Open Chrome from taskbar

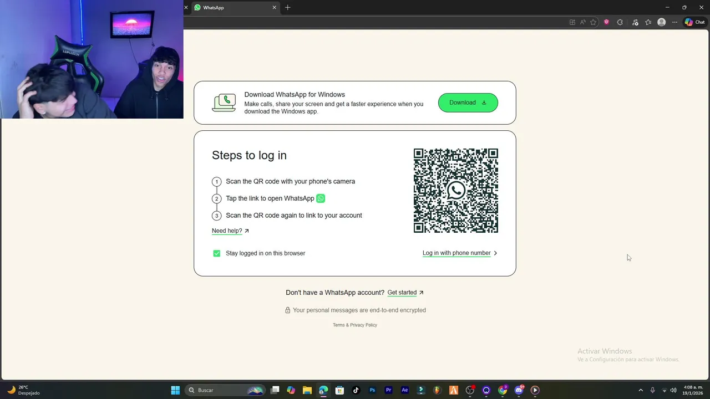point(503,390)
